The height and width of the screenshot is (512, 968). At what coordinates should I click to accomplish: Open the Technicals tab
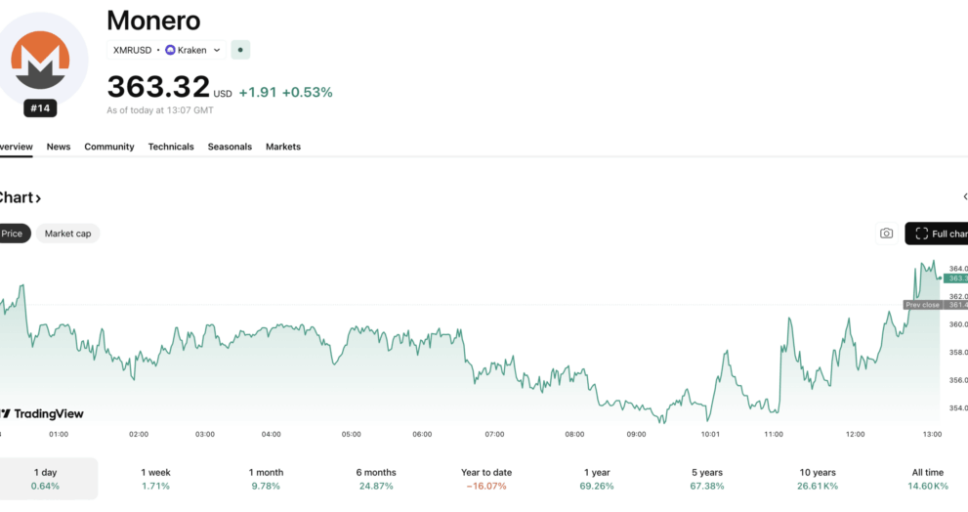[x=171, y=147]
